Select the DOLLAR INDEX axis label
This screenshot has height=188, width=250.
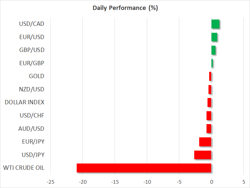coord(24,102)
